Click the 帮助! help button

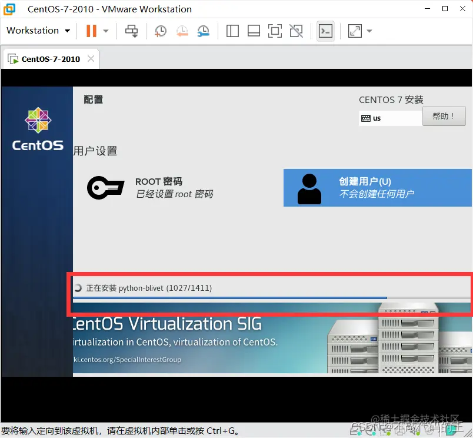[444, 116]
